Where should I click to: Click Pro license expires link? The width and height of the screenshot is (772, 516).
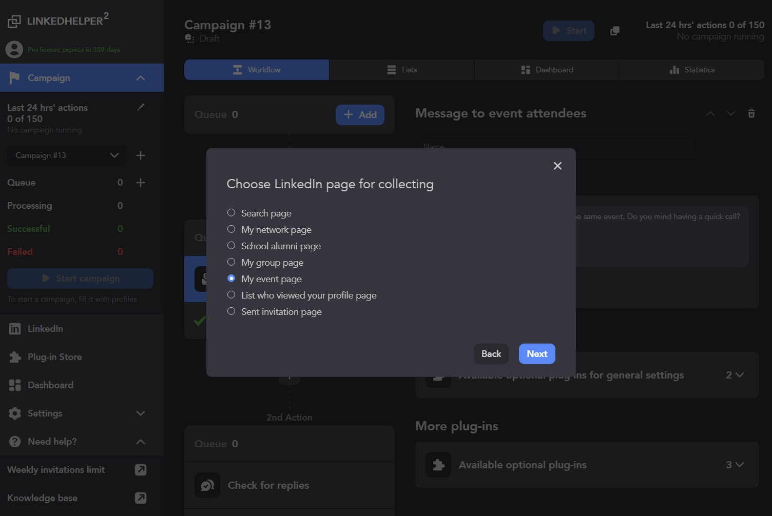click(x=74, y=50)
